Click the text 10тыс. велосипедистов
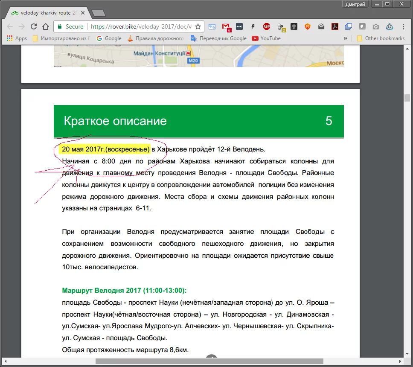The image size is (413, 367). coord(100,267)
